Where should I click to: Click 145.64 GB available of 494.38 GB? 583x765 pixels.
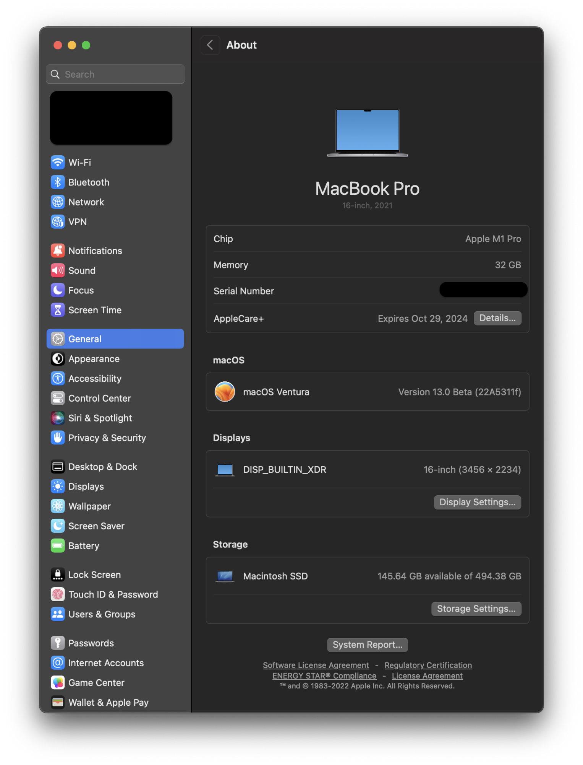point(449,576)
